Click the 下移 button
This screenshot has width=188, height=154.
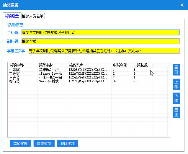176,98
